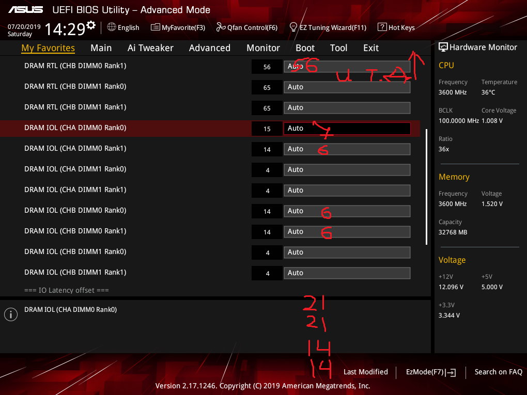Edit DRAM IOL CHB DIMM0 Rank1 field
527x395 pixels.
coord(347,232)
